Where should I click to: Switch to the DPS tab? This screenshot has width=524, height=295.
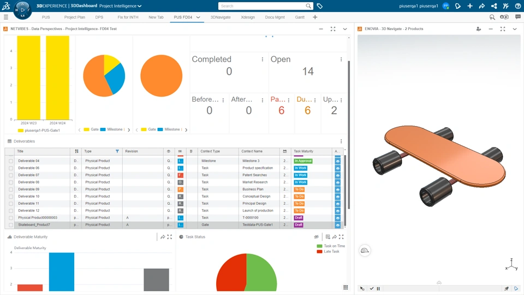pyautogui.click(x=99, y=17)
